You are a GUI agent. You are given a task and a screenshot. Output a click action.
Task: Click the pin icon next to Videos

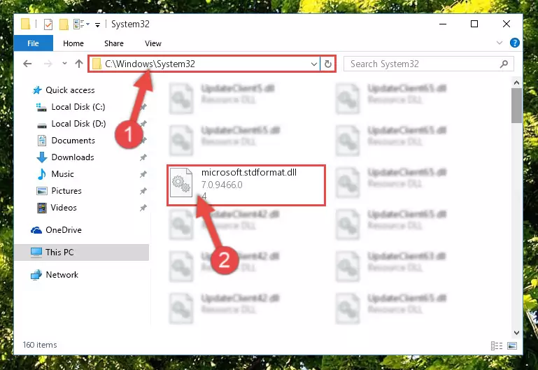143,208
